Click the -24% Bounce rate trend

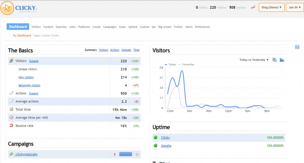[x=135, y=126]
